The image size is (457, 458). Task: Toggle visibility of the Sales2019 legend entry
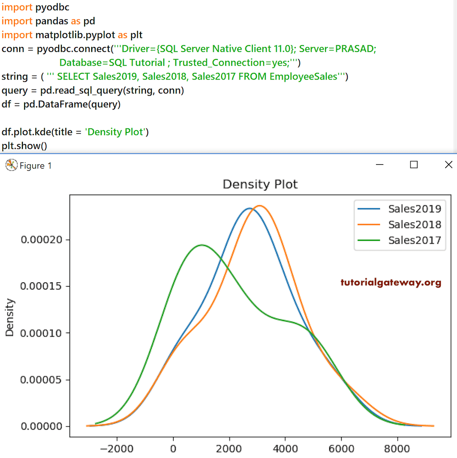click(414, 208)
